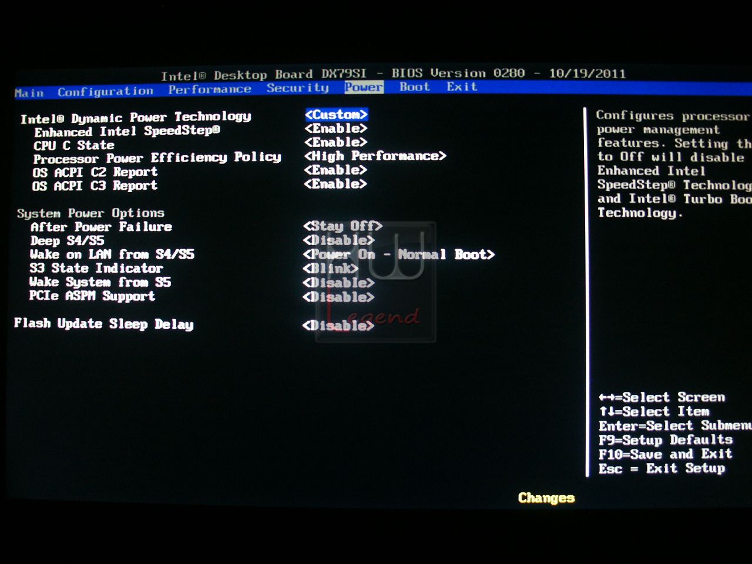Select S3 State Indicator label
Image resolution: width=752 pixels, height=564 pixels.
point(96,268)
